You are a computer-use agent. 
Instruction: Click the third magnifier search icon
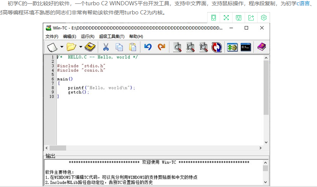coord(203,47)
